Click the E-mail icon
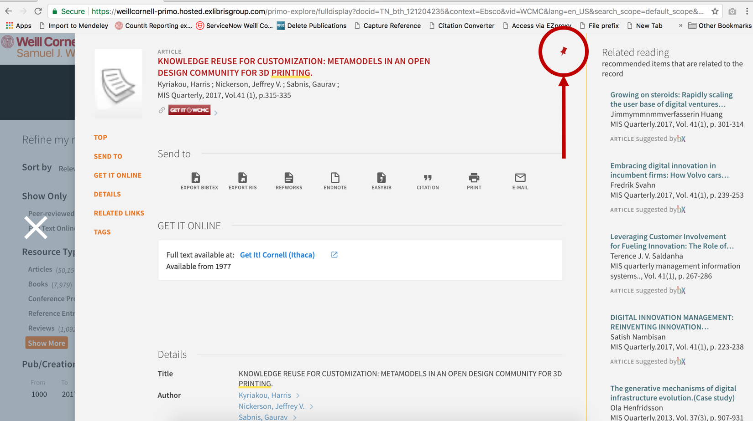753x421 pixels. point(520,178)
